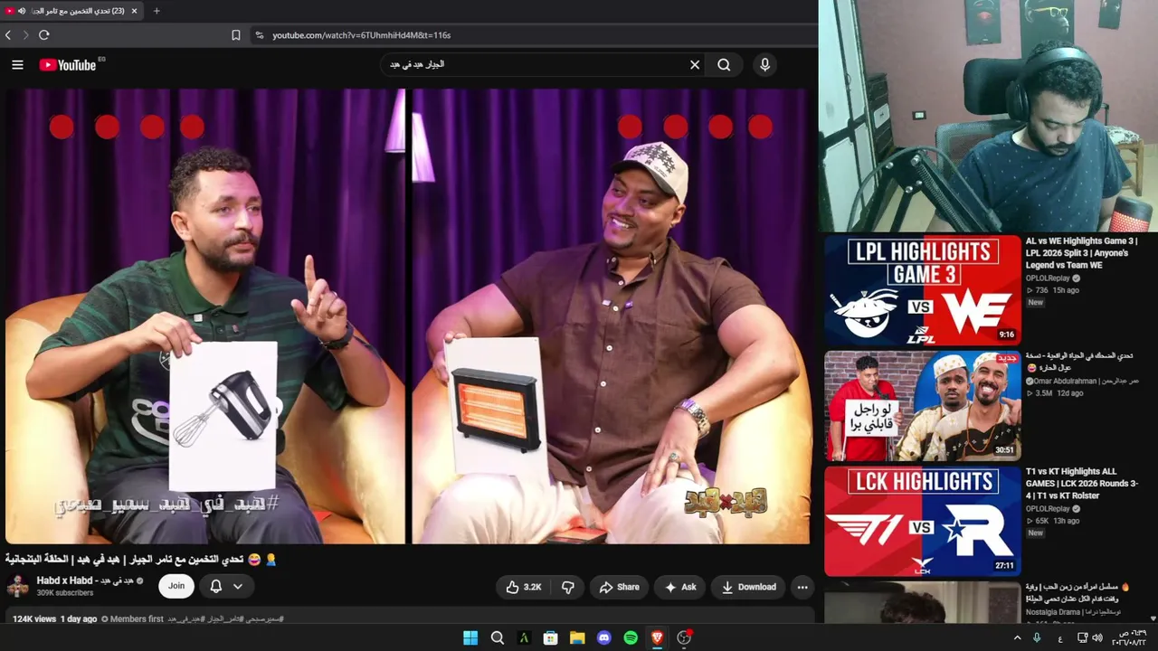Open the green A app in the taskbar
The width and height of the screenshot is (1158, 651).
coord(524,637)
